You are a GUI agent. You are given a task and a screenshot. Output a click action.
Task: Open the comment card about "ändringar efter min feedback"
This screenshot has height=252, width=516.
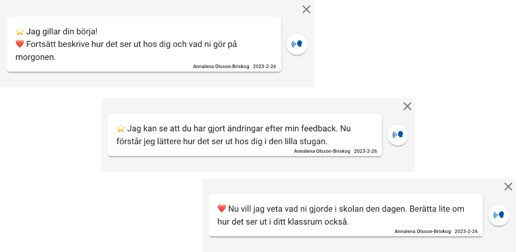click(x=245, y=135)
